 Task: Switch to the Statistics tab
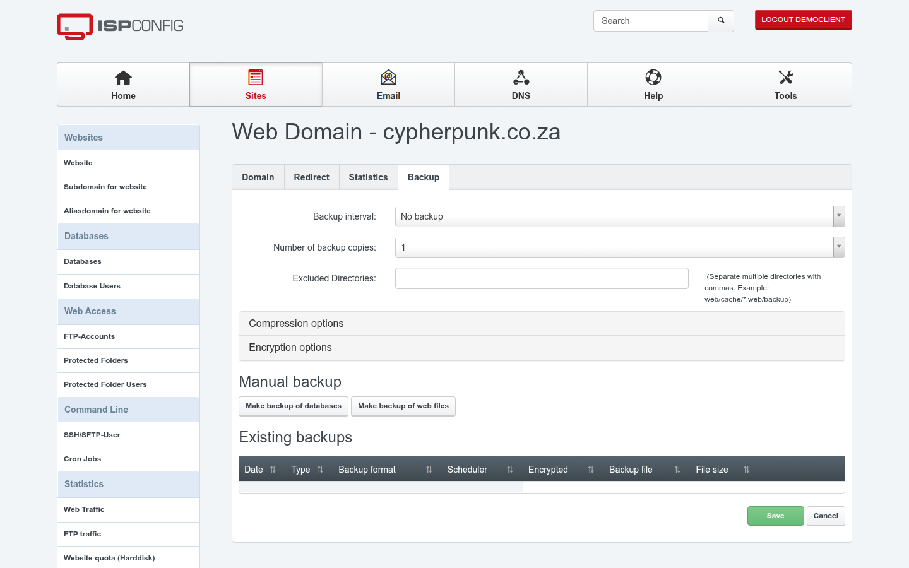click(369, 177)
